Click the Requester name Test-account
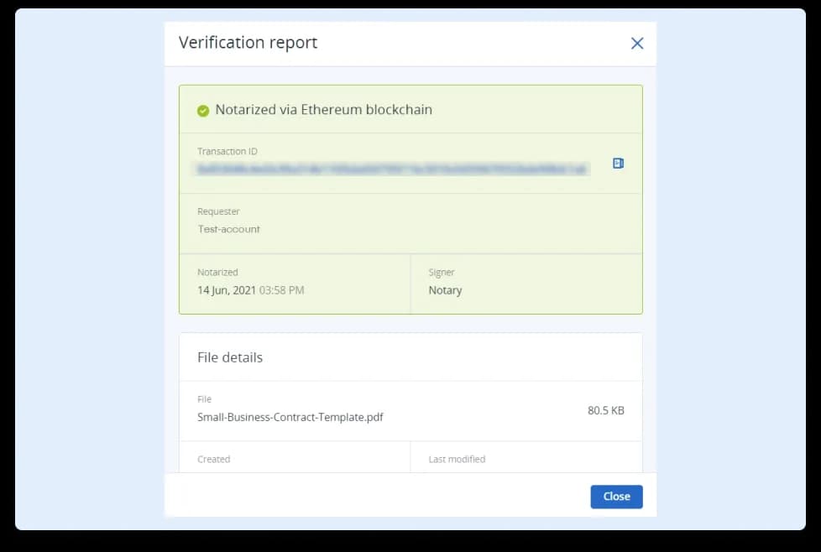 [x=228, y=228]
